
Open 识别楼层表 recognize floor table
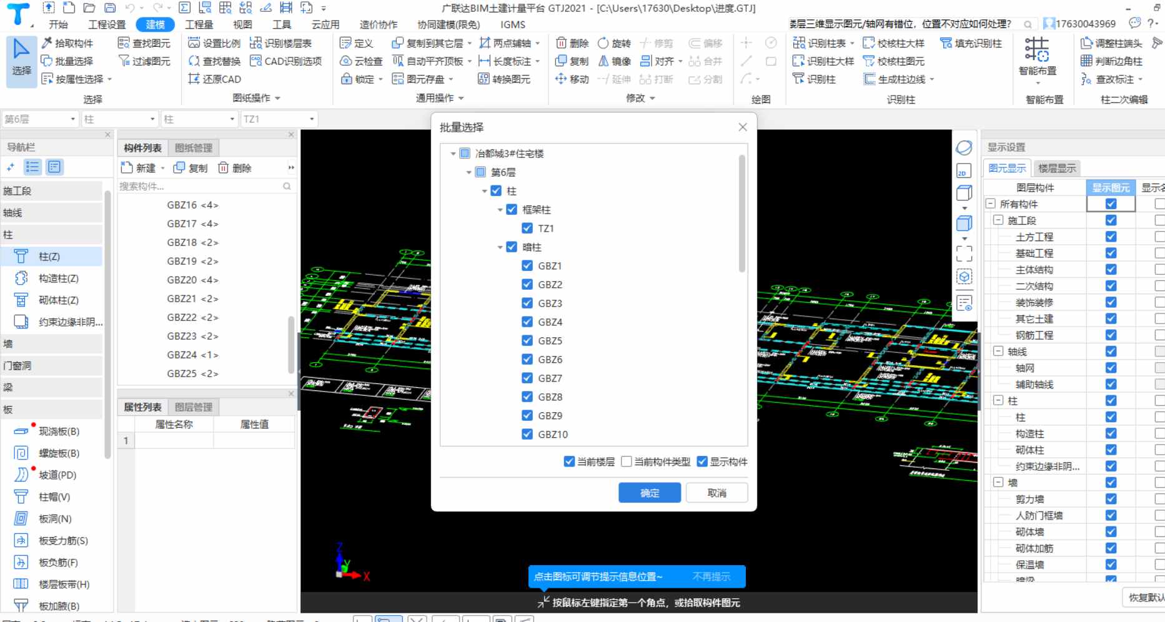pos(280,43)
